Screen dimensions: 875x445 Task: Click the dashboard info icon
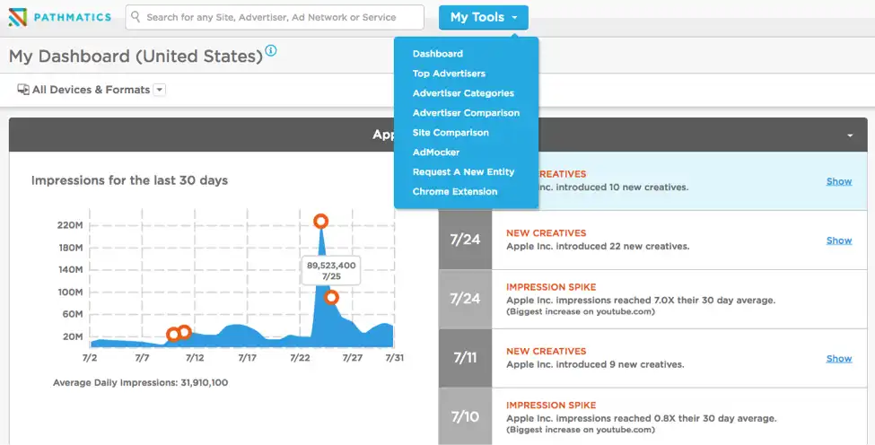pyautogui.click(x=271, y=50)
